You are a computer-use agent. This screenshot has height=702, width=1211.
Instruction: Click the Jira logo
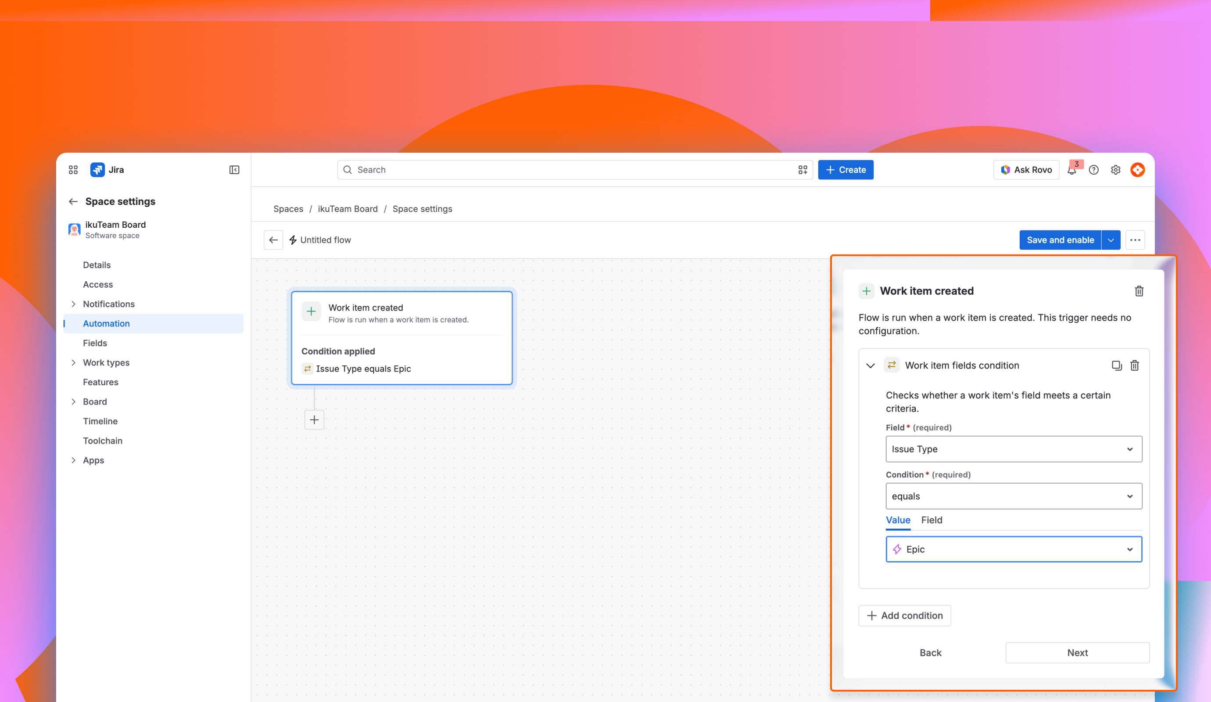pyautogui.click(x=97, y=170)
